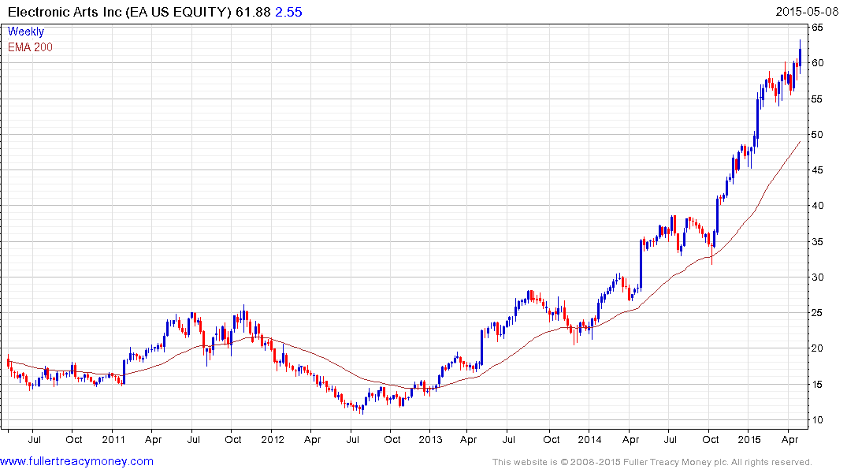Click the 10 price axis label
The height and width of the screenshot is (473, 847).
818,420
